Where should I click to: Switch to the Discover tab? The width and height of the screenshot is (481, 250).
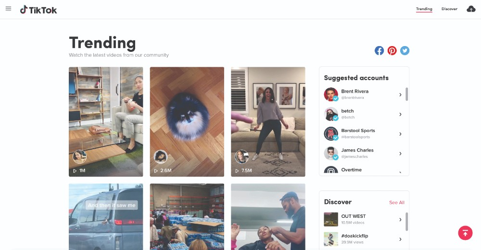tap(449, 9)
